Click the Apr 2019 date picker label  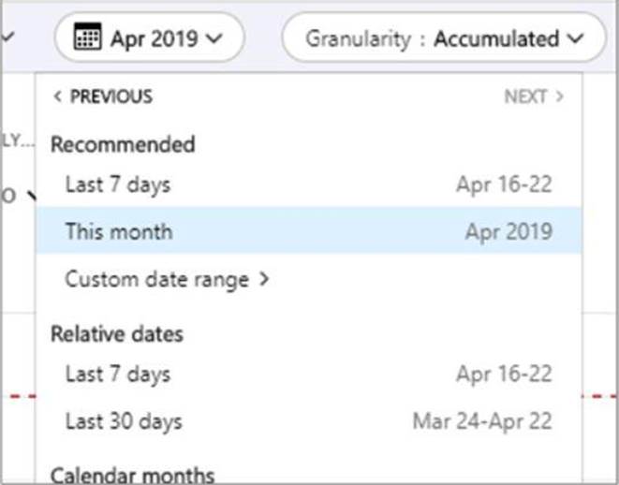[x=154, y=38]
